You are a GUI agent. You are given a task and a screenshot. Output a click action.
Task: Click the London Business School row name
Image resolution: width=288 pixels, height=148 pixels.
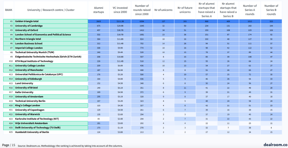tap(29, 43)
